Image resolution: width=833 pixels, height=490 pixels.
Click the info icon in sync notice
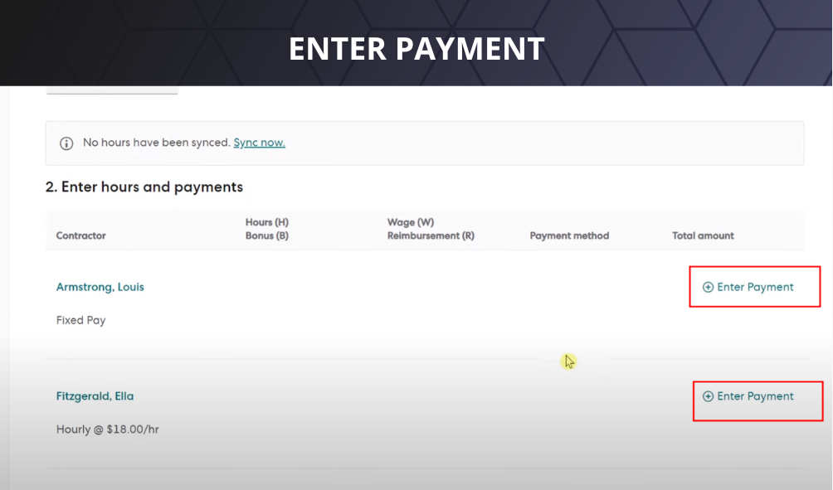66,143
